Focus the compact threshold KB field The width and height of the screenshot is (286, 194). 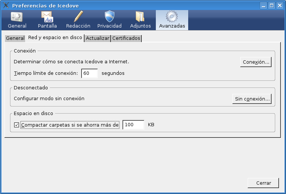coord(134,125)
